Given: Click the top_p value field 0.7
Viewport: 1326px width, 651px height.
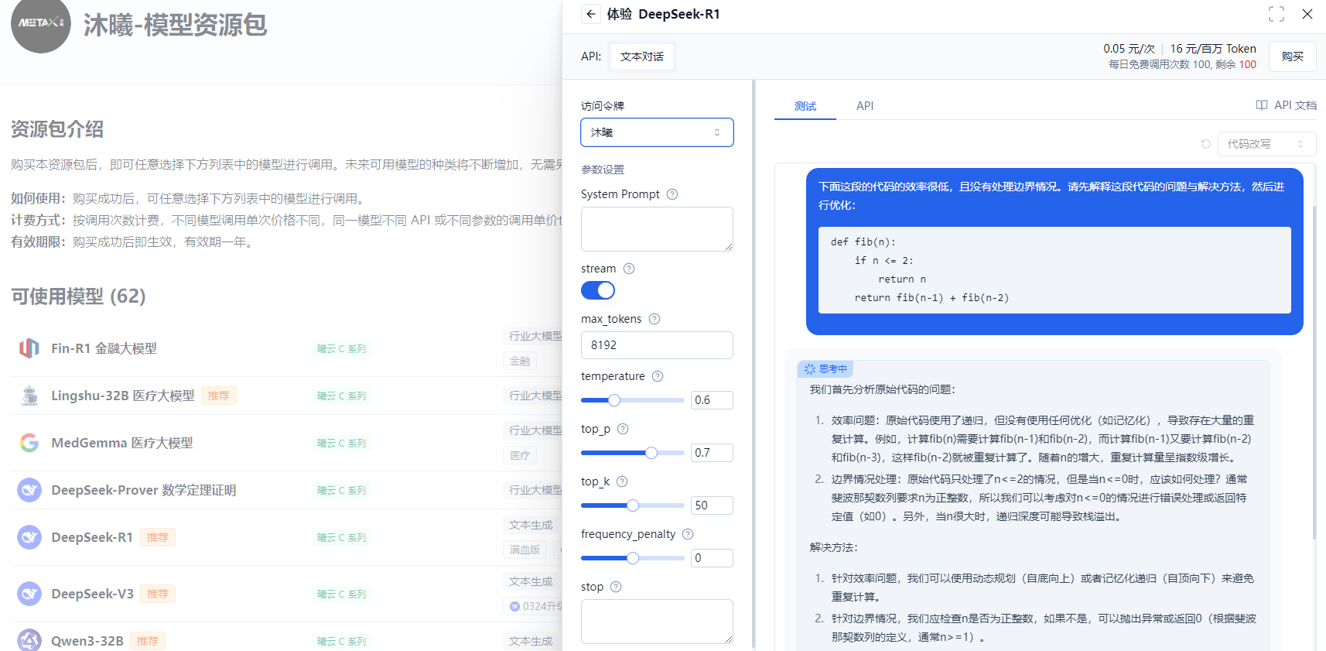Looking at the screenshot, I should pos(712,453).
